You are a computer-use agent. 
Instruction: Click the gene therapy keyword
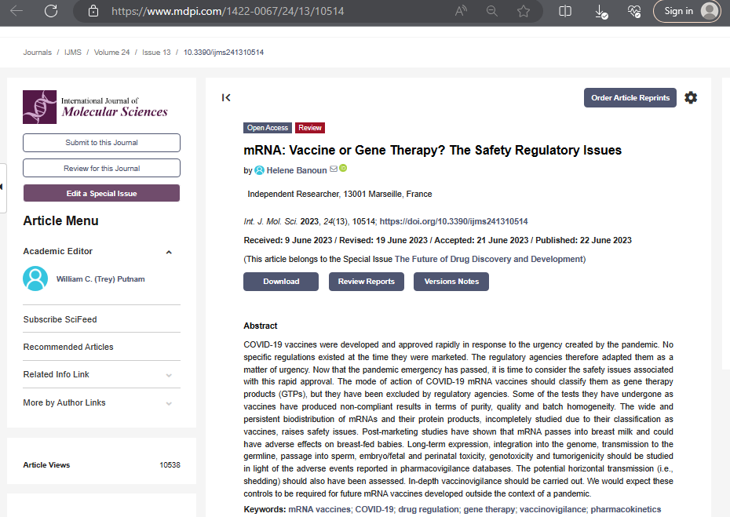(489, 510)
